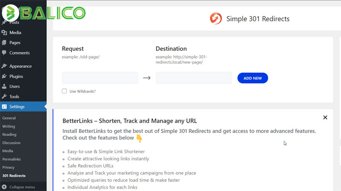Open Discussion settings submenu
This screenshot has height=191, width=341.
coord(12,143)
